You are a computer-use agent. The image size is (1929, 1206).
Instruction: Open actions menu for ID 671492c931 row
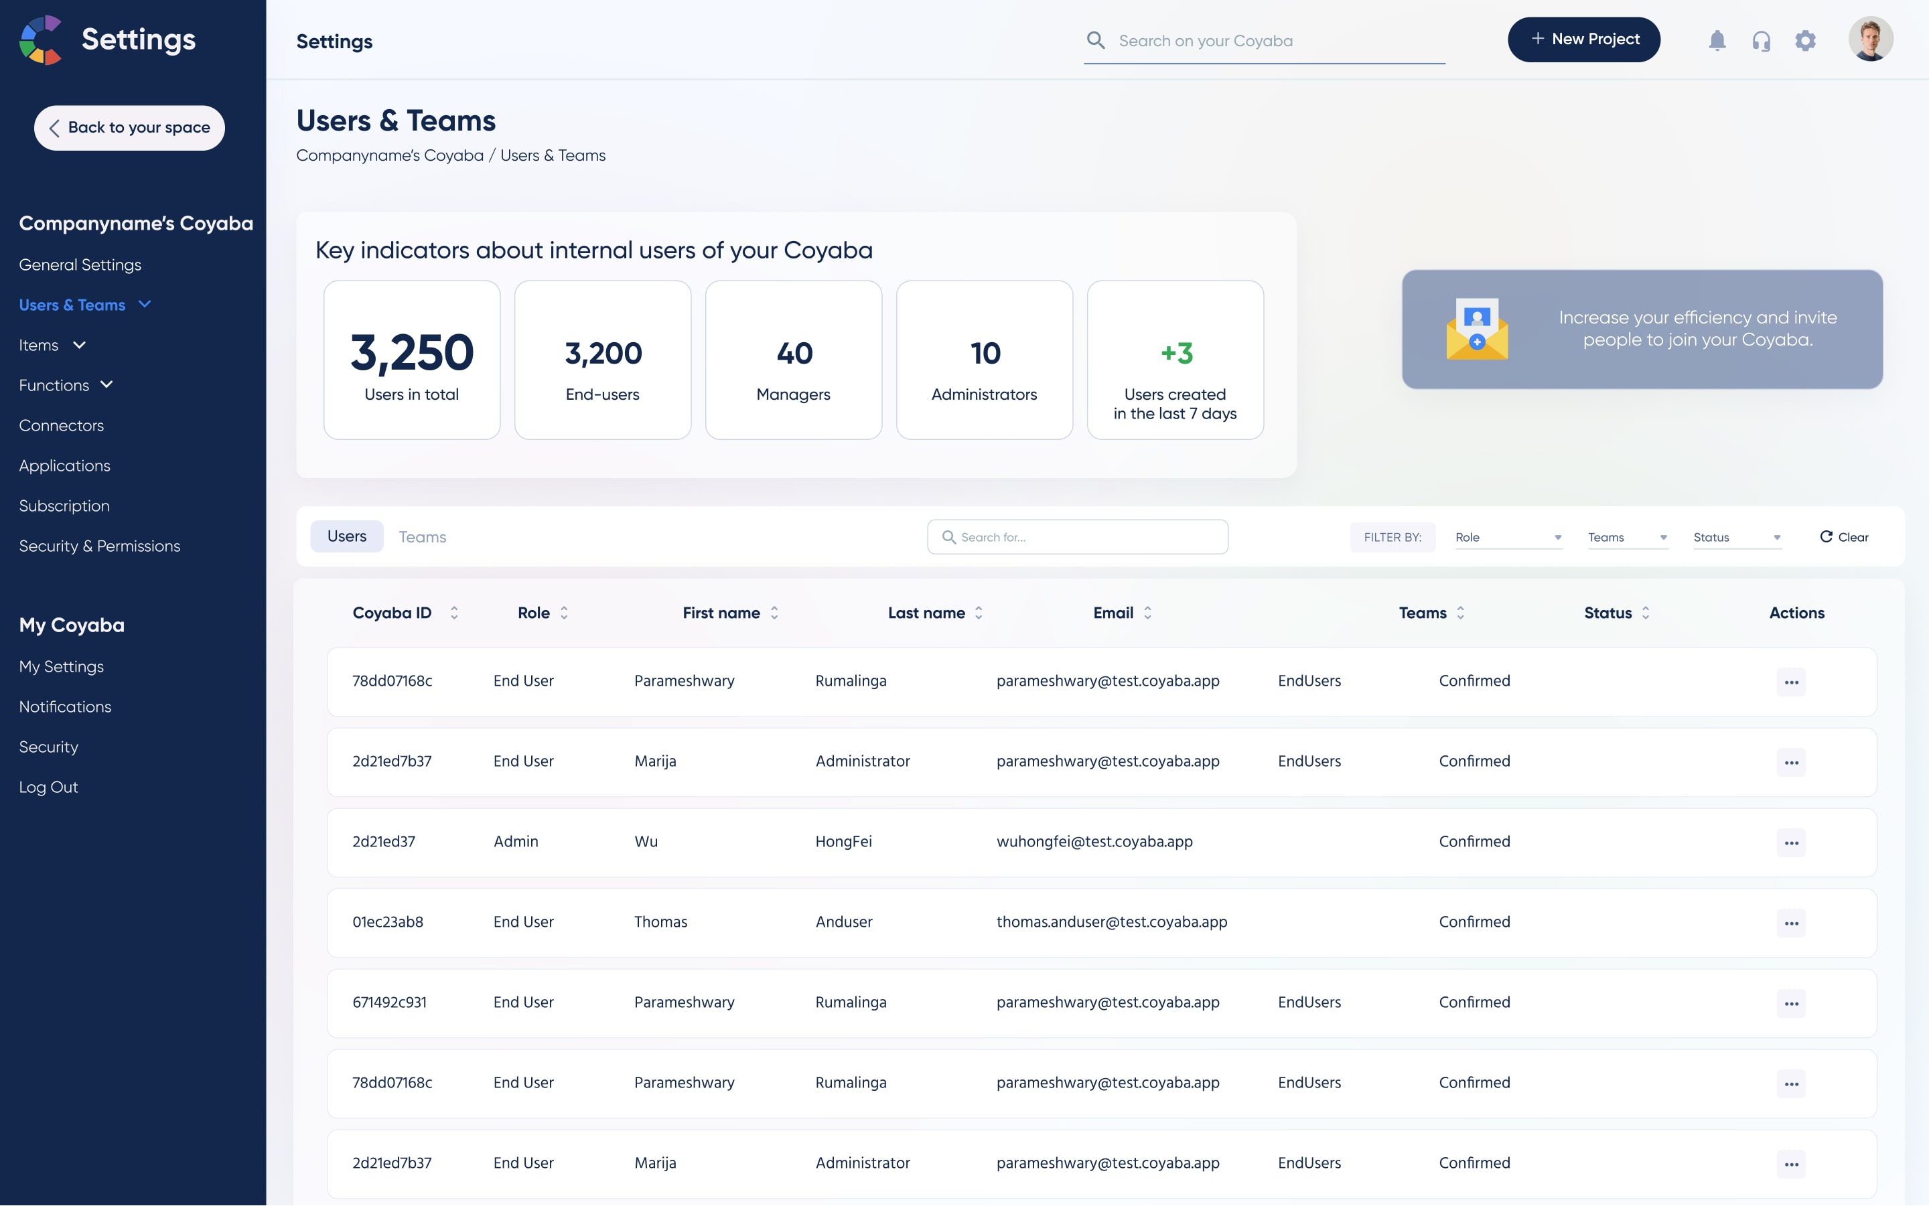1790,1003
